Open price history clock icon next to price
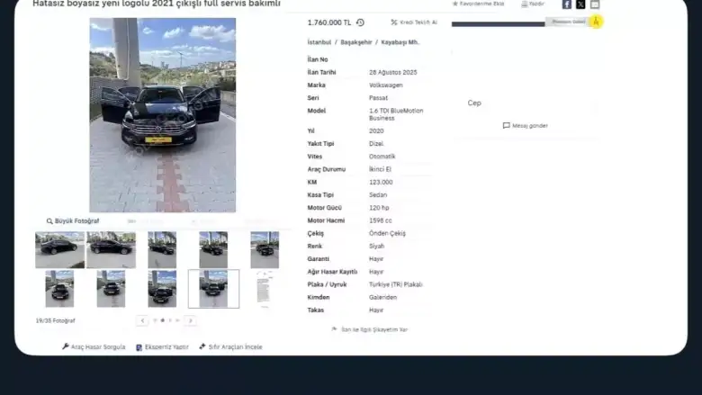This screenshot has height=395, width=702. tap(360, 22)
